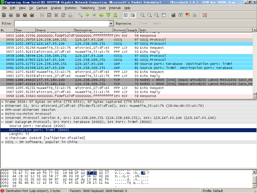Viewport: 257px width, 193px height.
Task: Select packet 3668 IPX RIP Response row
Action: click(x=126, y=96)
